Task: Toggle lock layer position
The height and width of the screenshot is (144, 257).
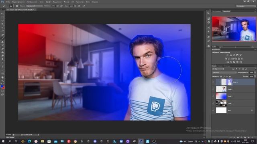Action: pyautogui.click(x=227, y=76)
